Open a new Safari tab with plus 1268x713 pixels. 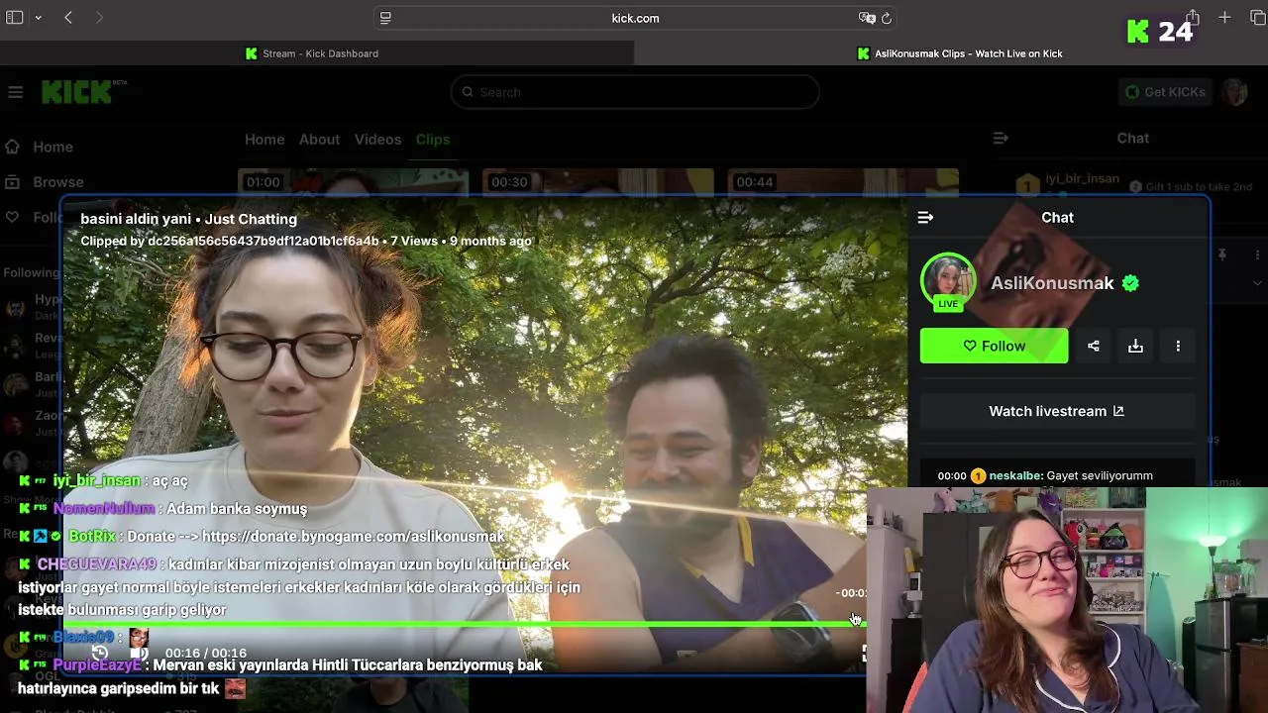[1225, 18]
